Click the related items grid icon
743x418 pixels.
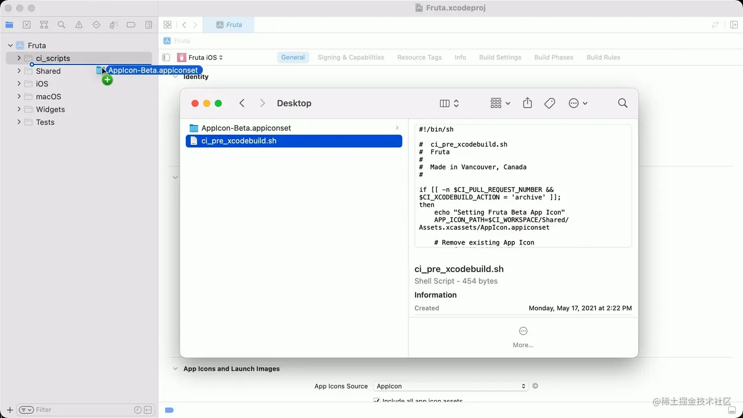tap(168, 25)
